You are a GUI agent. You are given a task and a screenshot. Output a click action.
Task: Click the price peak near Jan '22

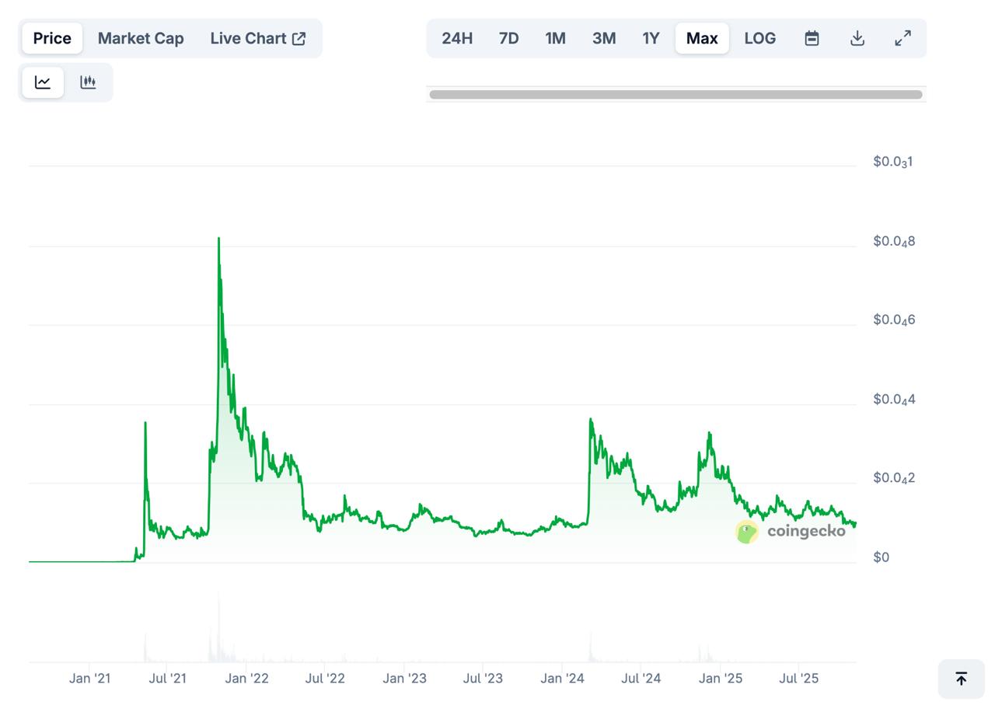(218, 239)
